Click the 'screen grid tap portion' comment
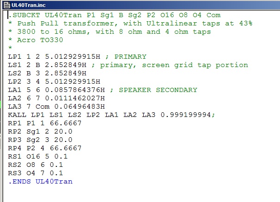 pyautogui.click(x=195, y=65)
